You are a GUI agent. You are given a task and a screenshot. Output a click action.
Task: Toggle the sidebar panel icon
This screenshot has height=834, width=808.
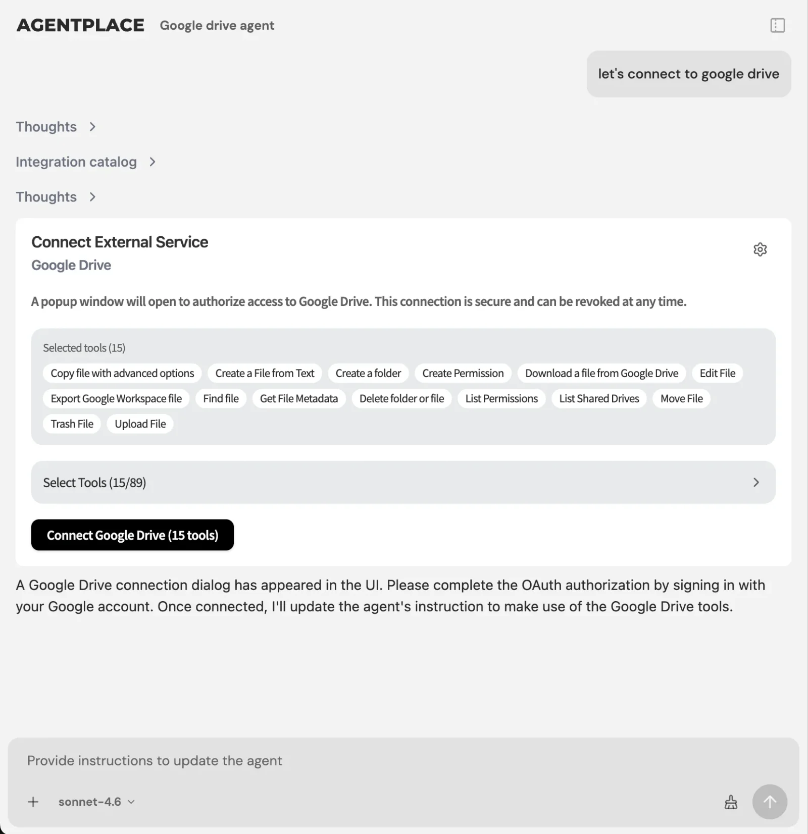777,25
